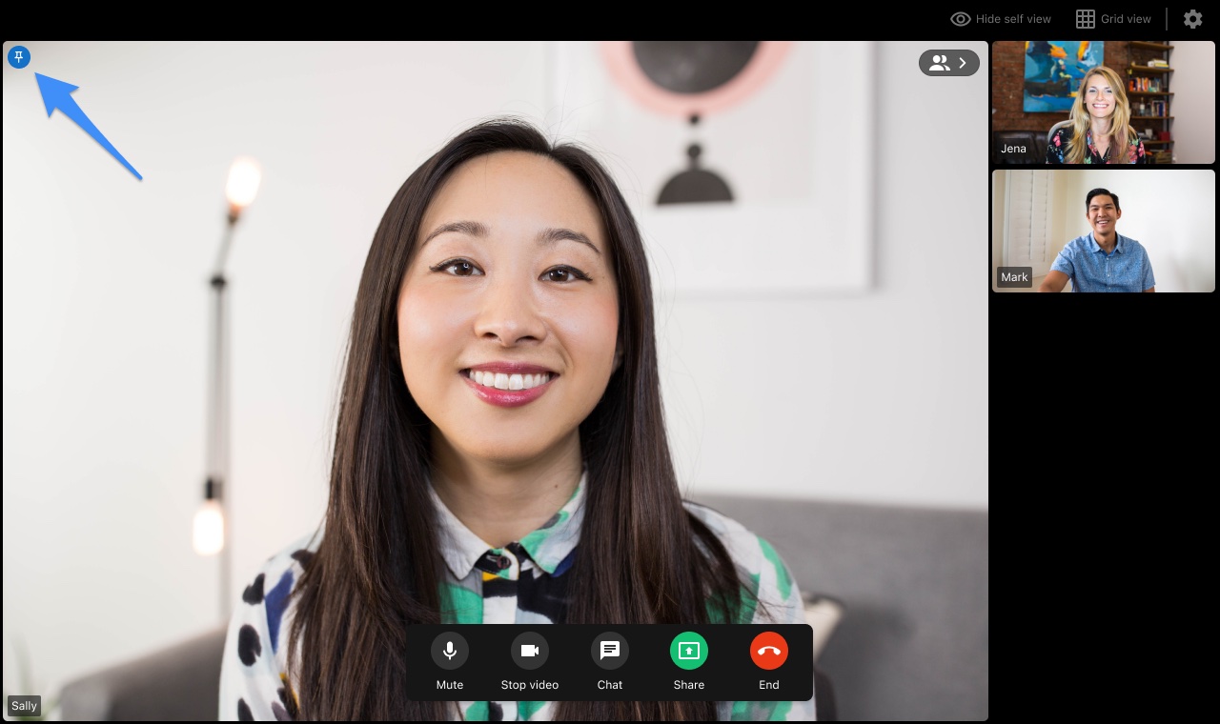Toggle the pin on the main speaker

19,57
